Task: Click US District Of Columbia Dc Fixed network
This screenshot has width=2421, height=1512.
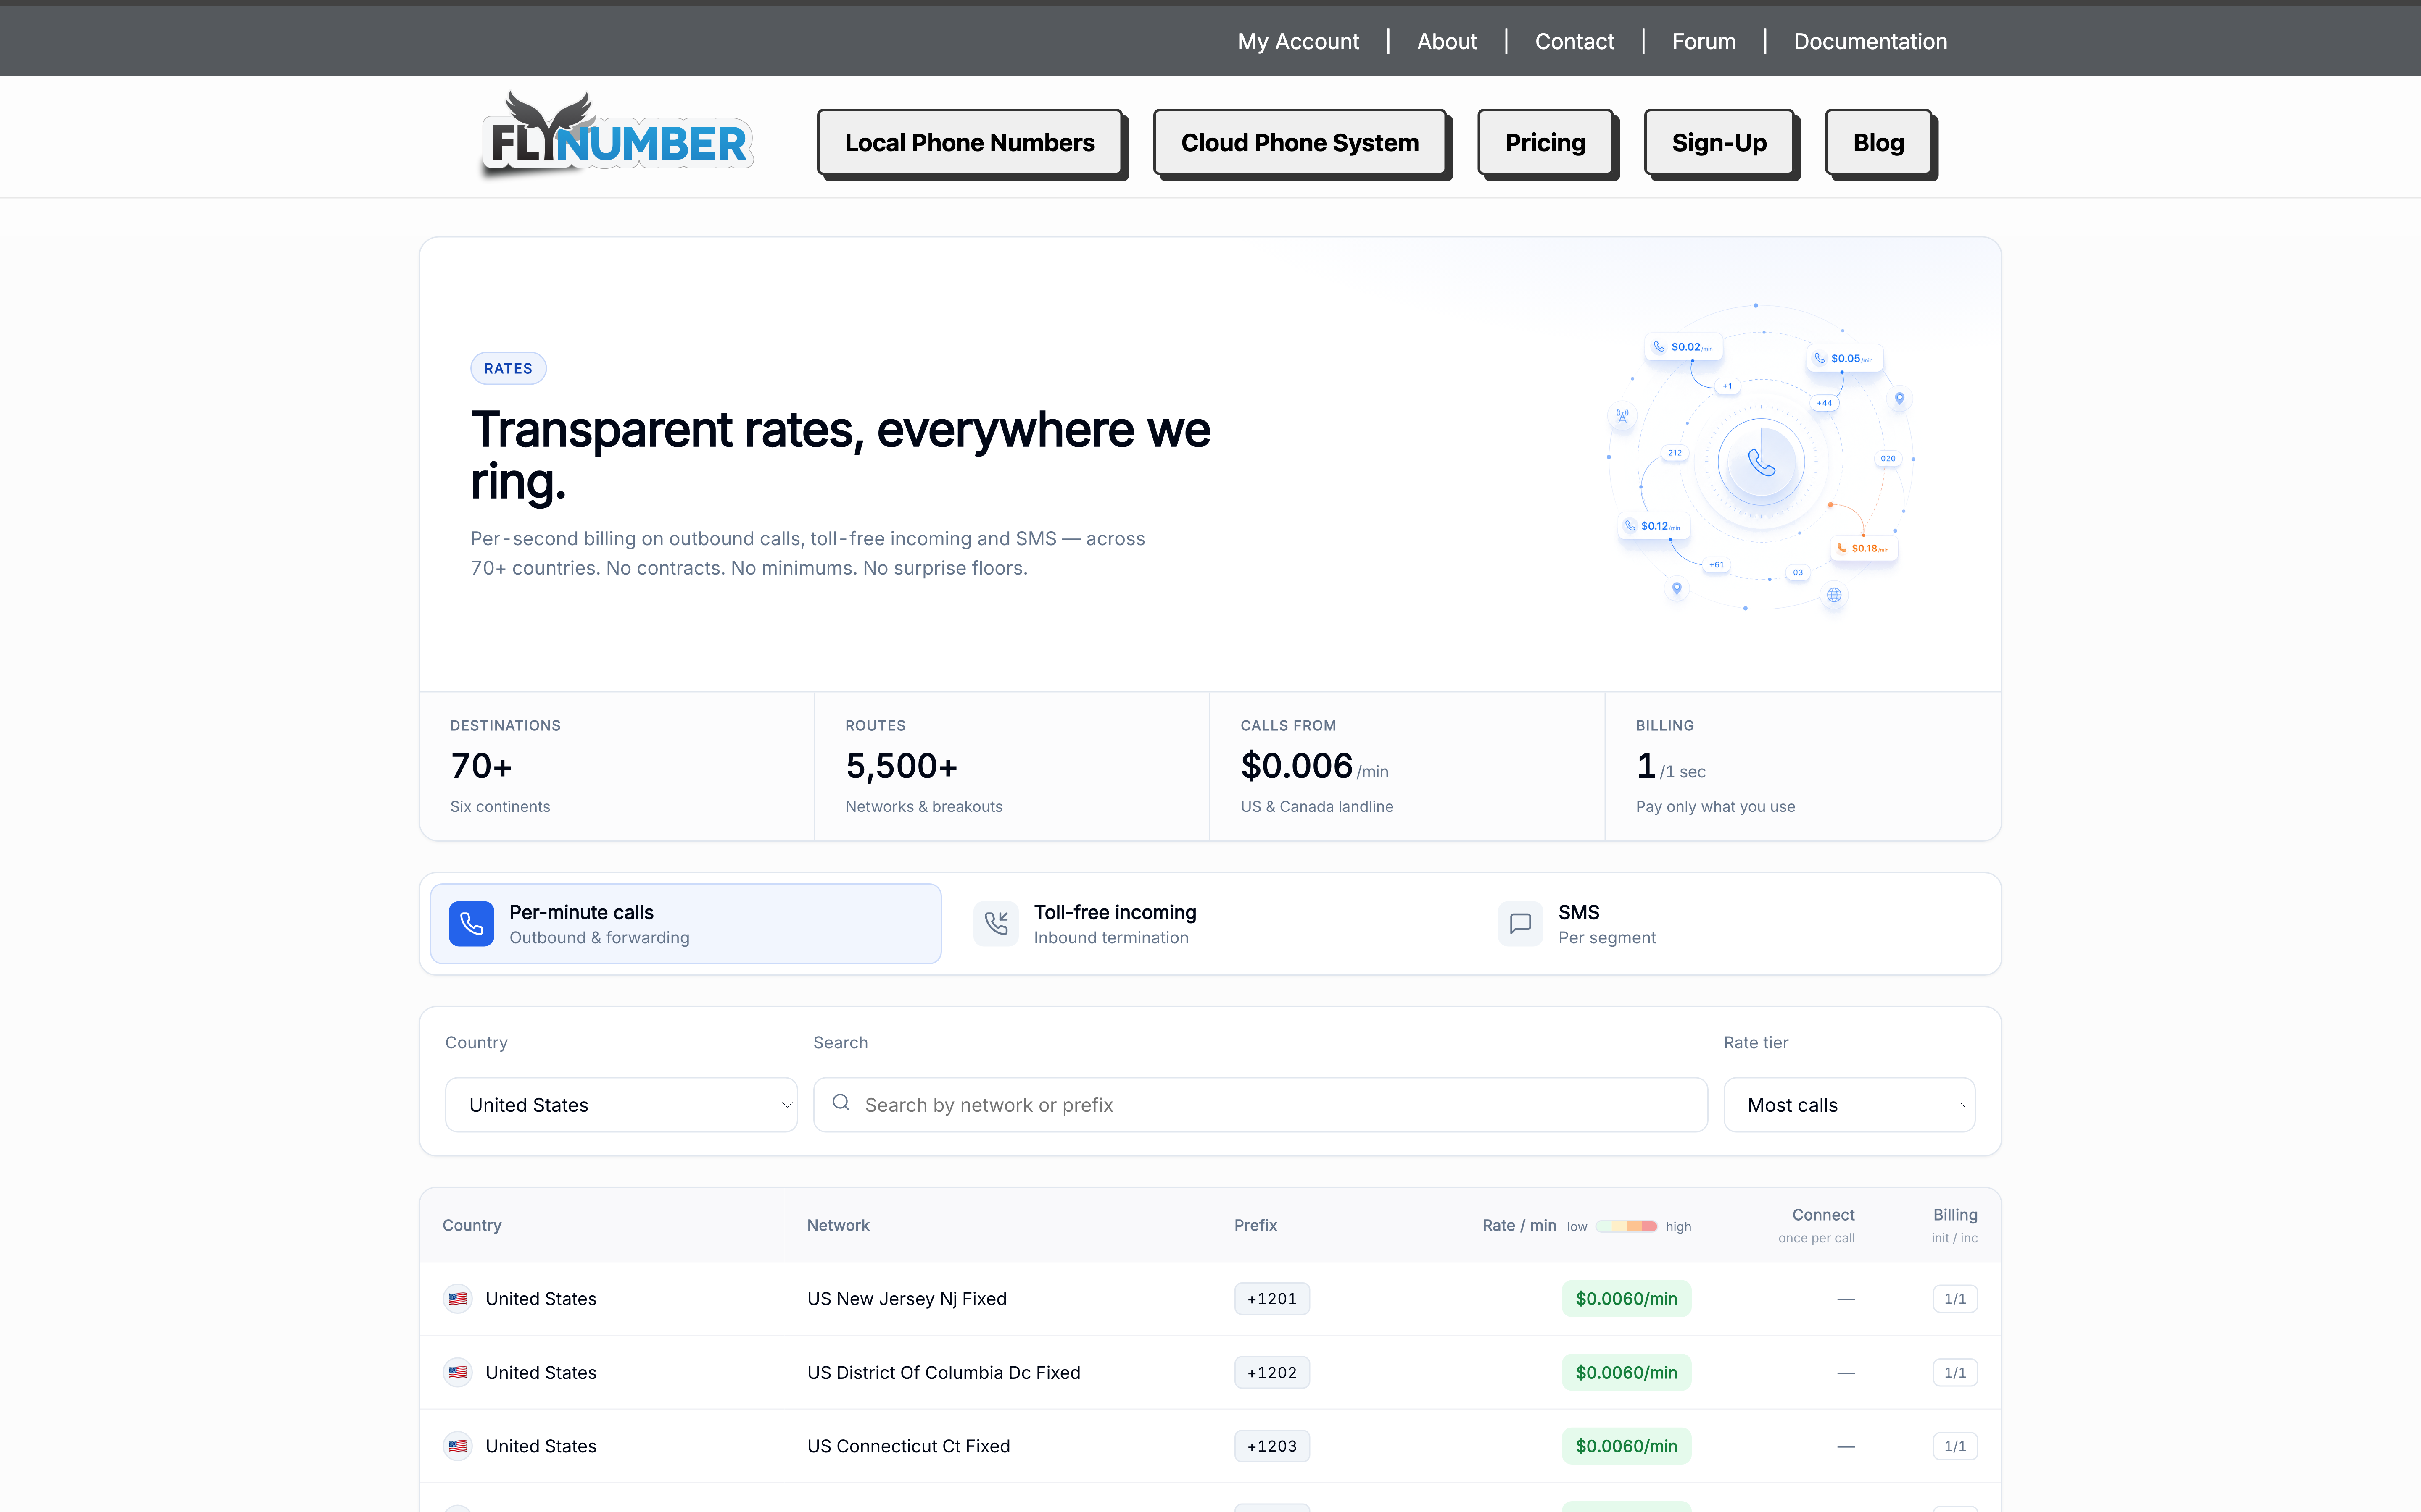Action: (x=943, y=1373)
